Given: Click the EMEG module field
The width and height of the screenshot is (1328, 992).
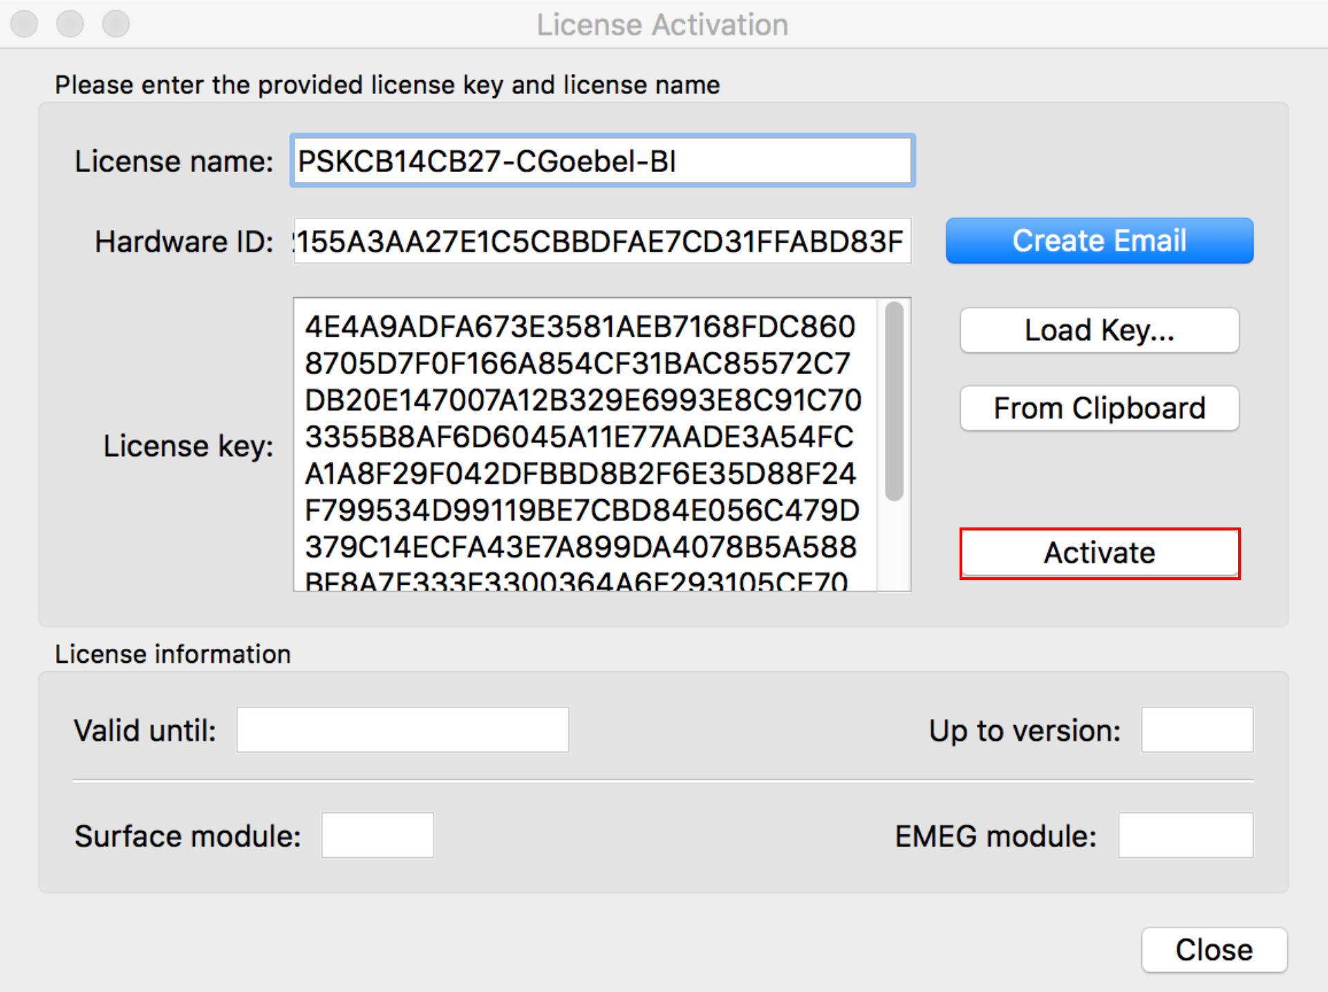Looking at the screenshot, I should pyautogui.click(x=1186, y=835).
